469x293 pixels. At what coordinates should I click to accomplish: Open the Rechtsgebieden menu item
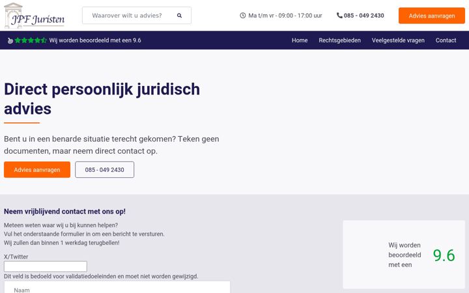[339, 40]
